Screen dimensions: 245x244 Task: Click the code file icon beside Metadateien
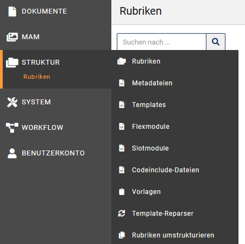[122, 83]
